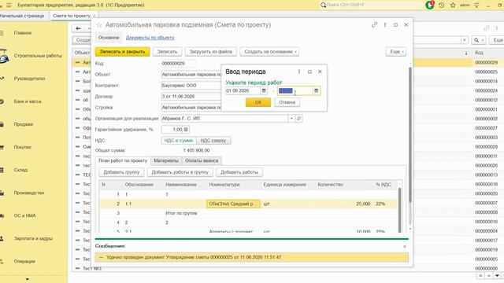The image size is (504, 283).
Task: Open the Документы по объекту link
Action: pos(150,38)
